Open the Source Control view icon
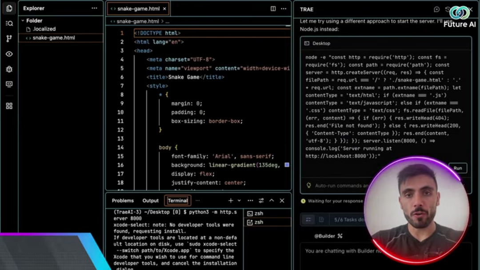 [9, 39]
